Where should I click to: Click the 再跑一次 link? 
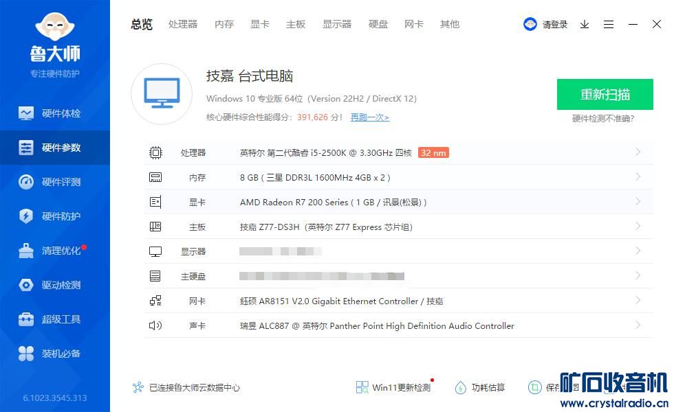click(x=370, y=117)
